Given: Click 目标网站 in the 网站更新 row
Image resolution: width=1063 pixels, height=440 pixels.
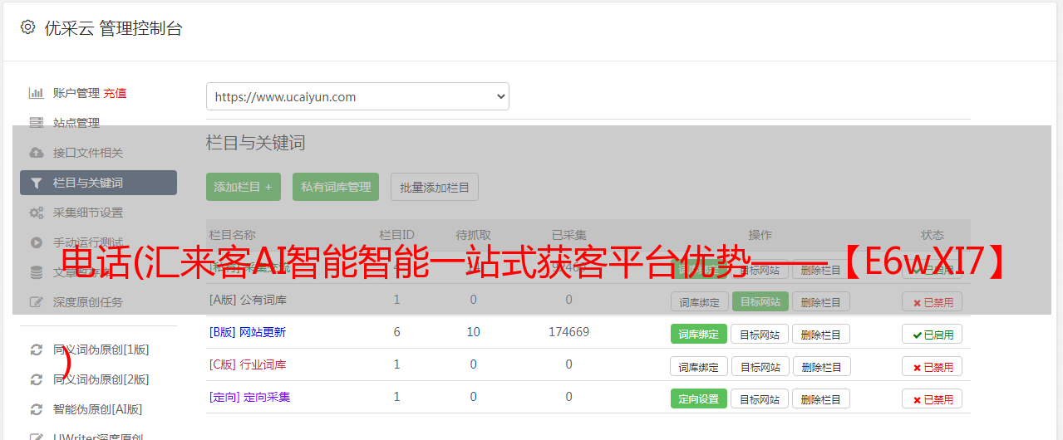Looking at the screenshot, I should [760, 334].
